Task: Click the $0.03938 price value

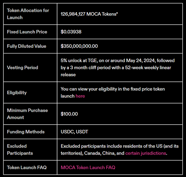Action: click(x=71, y=32)
